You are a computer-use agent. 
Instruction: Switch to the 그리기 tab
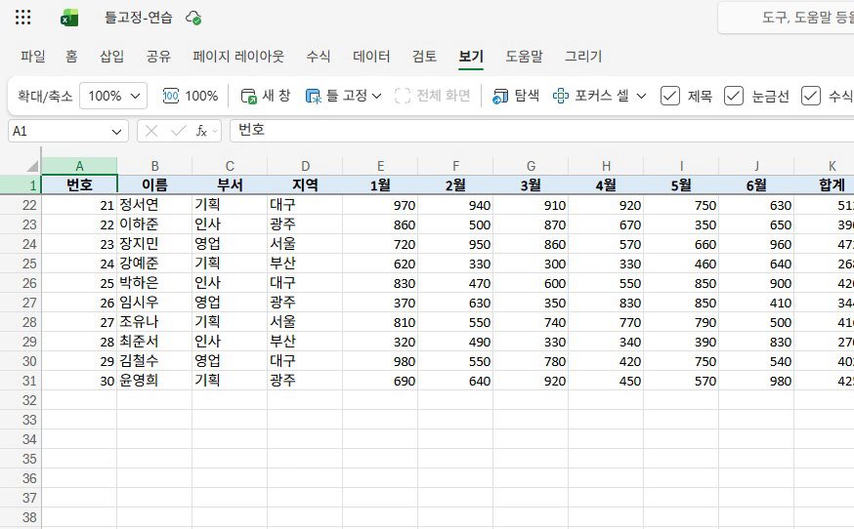(x=583, y=56)
